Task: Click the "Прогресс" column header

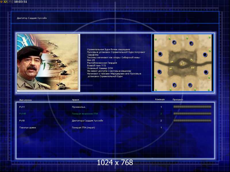Action: pos(178,99)
